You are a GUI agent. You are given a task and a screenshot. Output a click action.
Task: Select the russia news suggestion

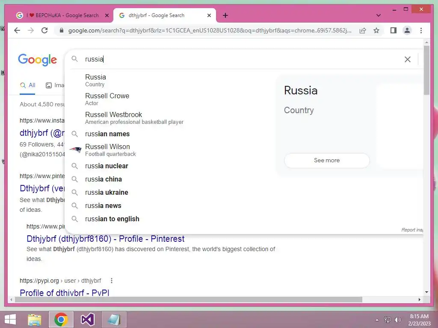click(x=170, y=205)
